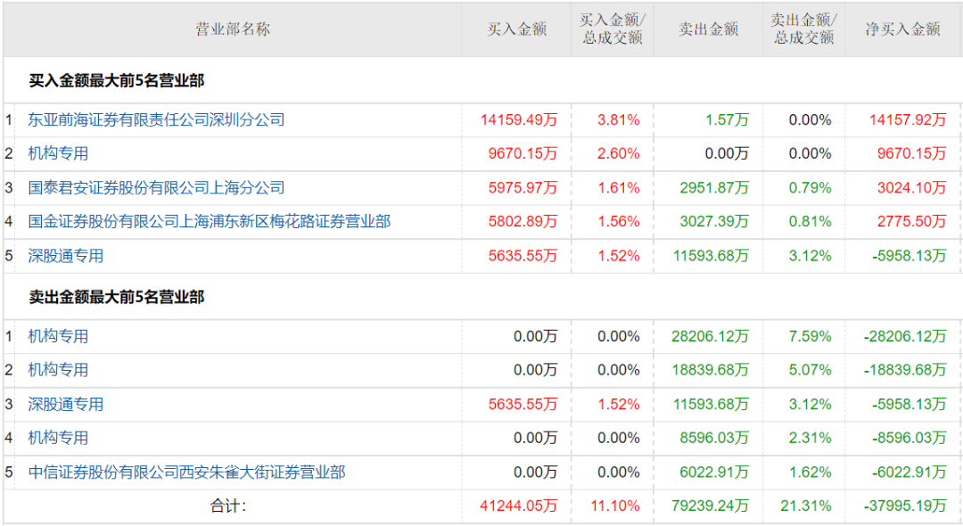Screen dimensions: 963x526
Task: Click the 买入金额/总成交额 column header
Action: (613, 29)
